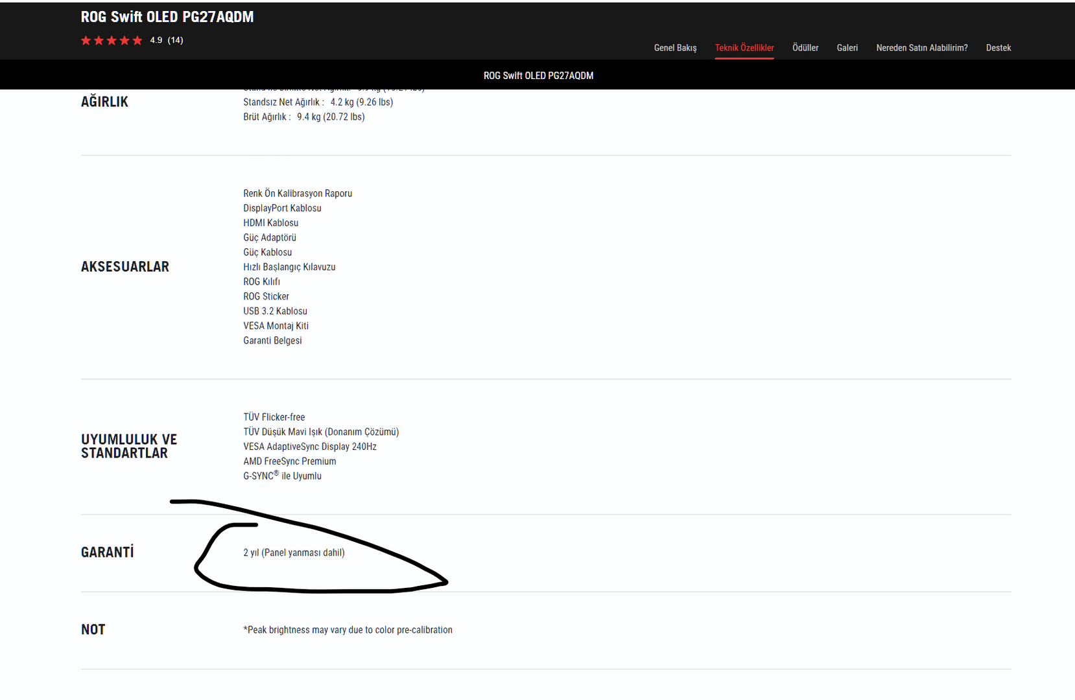The width and height of the screenshot is (1075, 700).
Task: Go to the Ödüller tab
Action: [805, 48]
